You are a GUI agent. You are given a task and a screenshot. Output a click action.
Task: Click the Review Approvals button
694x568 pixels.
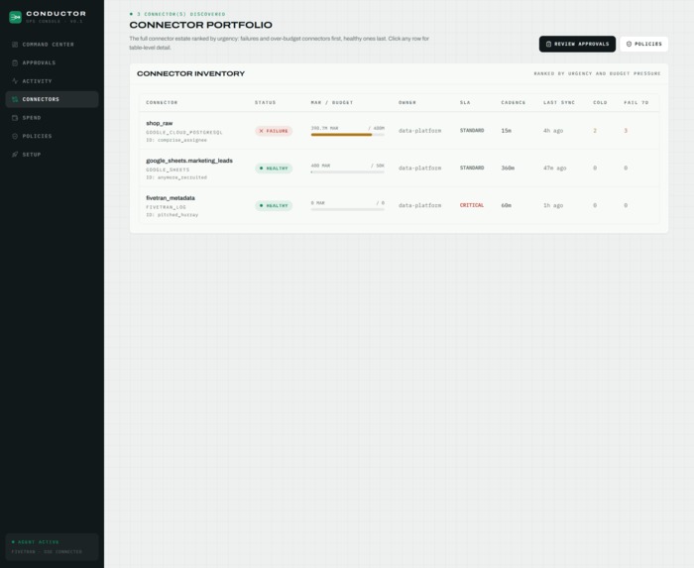pos(577,45)
